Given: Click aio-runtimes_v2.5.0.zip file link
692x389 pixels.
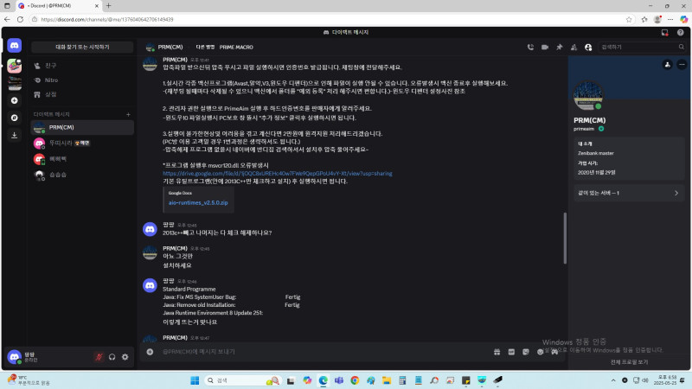Looking at the screenshot, I should [x=198, y=201].
